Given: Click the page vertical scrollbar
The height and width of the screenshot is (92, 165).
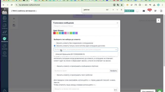Looking at the screenshot, I should 164,41.
